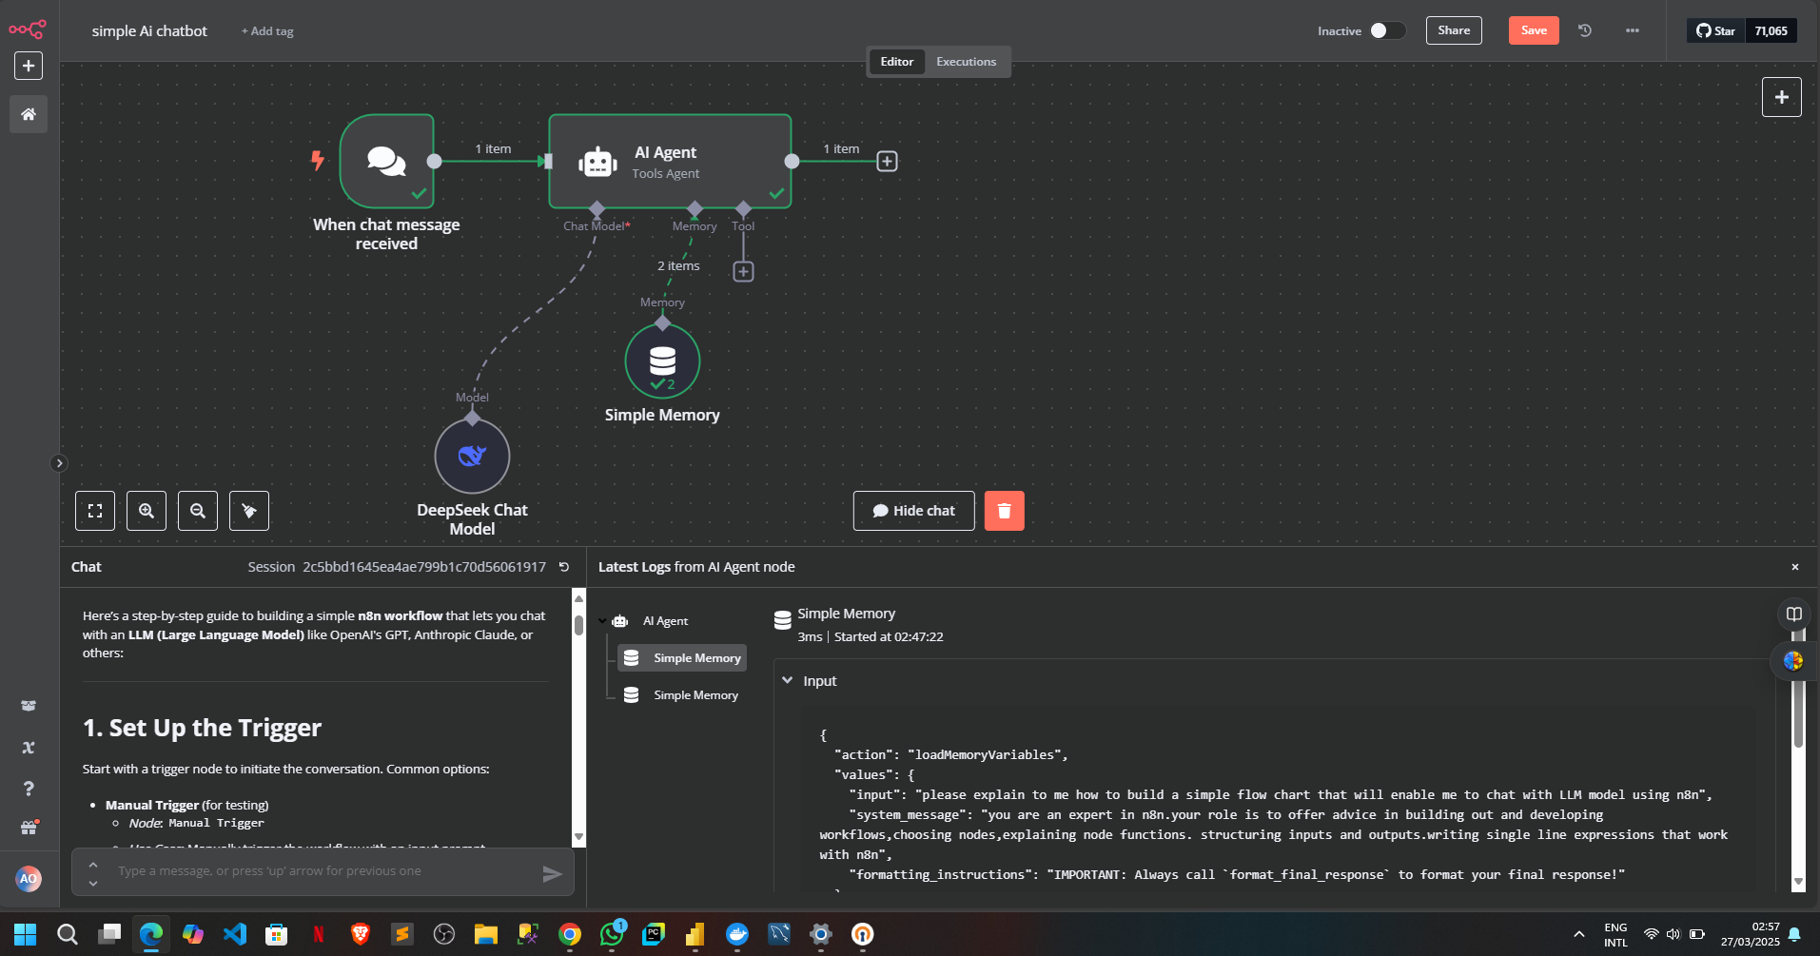Open Visual Studio Code from taskbar

click(x=235, y=934)
